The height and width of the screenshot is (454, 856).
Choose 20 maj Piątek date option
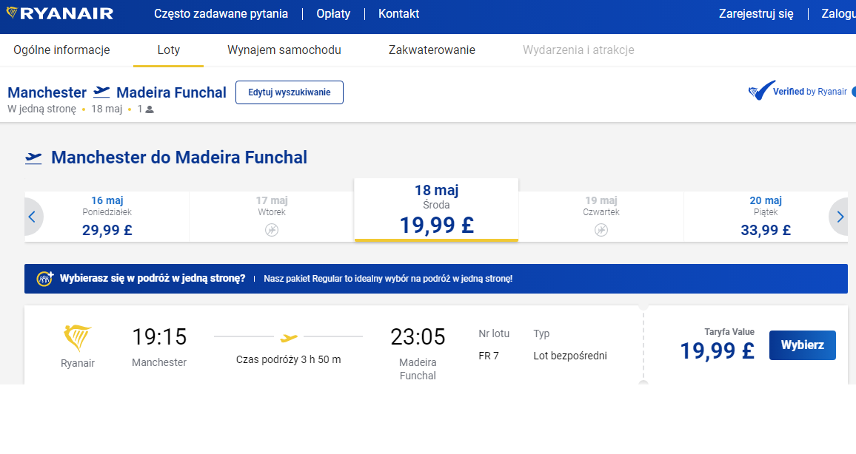click(766, 217)
